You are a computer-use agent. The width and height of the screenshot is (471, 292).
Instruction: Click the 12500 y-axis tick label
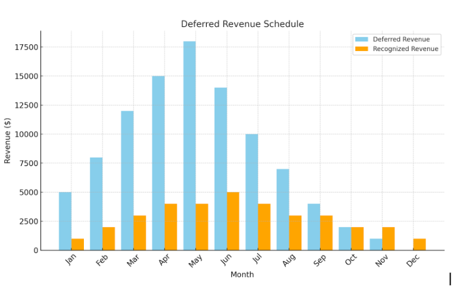[27, 106]
